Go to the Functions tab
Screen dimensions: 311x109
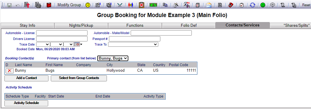tap(135, 25)
